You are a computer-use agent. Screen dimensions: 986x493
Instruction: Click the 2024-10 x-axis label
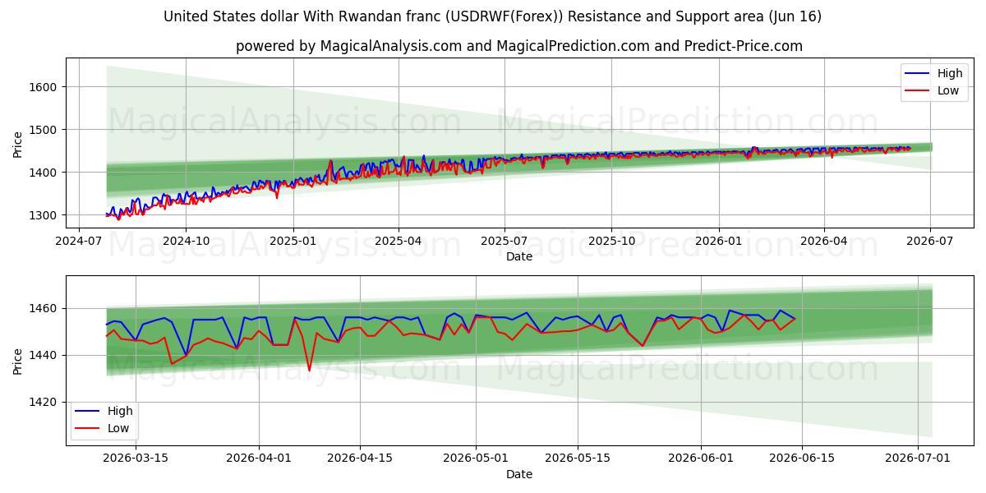click(185, 241)
